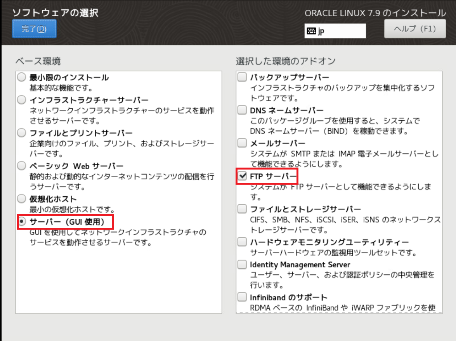Click description starting with このパッケージグループを使用

(335, 126)
